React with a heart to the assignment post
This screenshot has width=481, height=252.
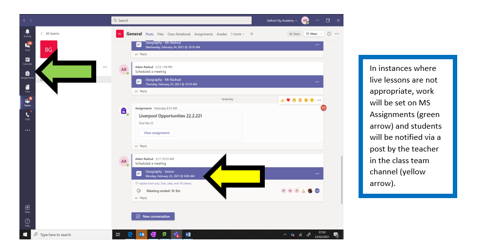tap(288, 100)
